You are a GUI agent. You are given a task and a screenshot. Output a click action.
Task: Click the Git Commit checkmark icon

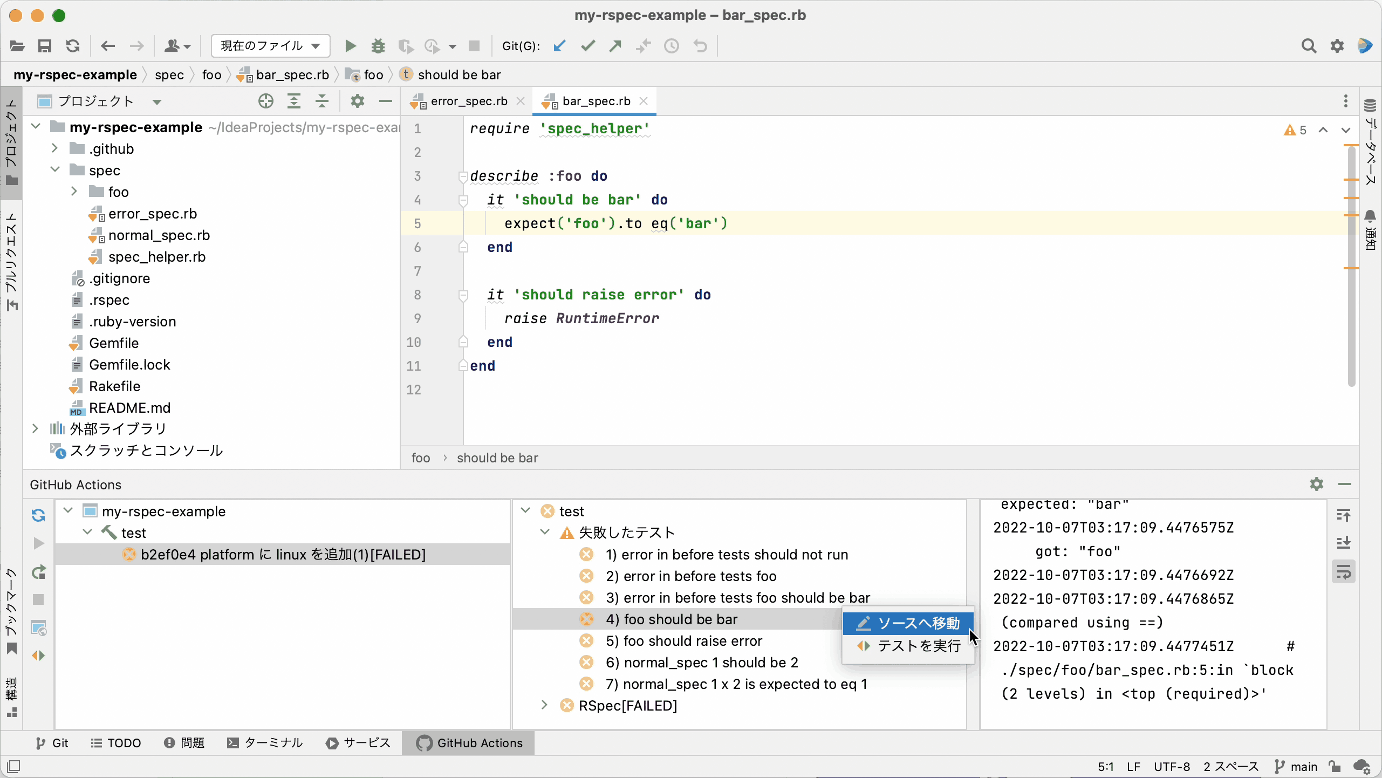pyautogui.click(x=588, y=46)
